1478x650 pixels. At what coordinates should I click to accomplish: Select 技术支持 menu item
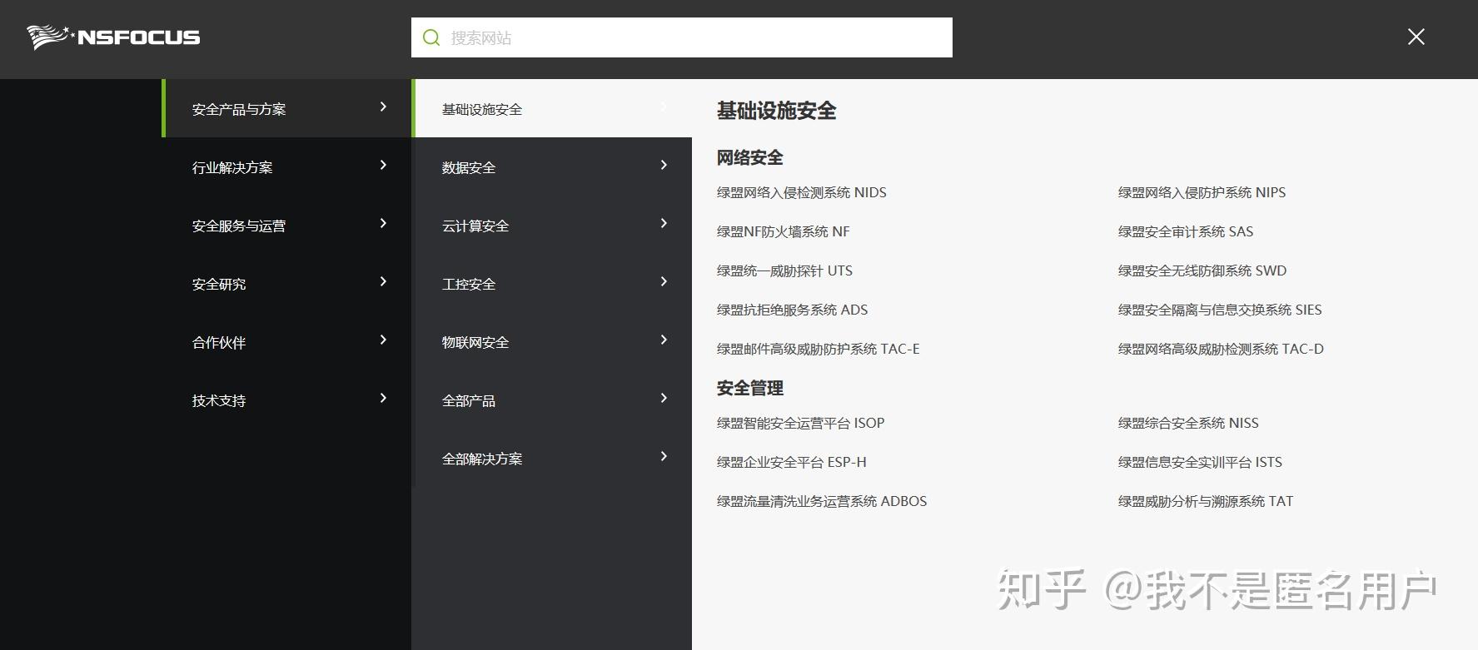(x=286, y=399)
